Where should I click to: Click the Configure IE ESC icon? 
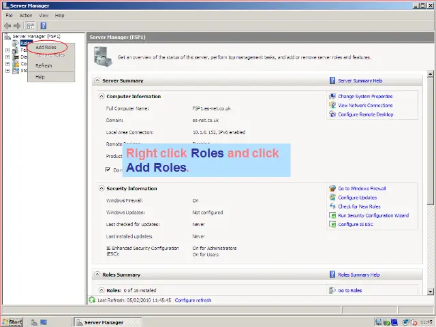[332, 224]
